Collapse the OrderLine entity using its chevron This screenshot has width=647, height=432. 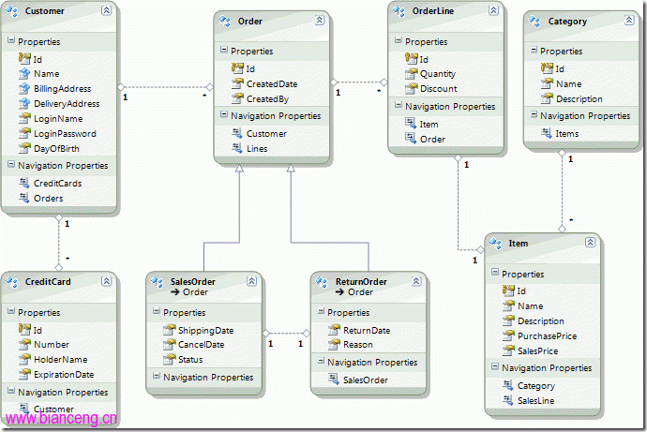point(493,10)
